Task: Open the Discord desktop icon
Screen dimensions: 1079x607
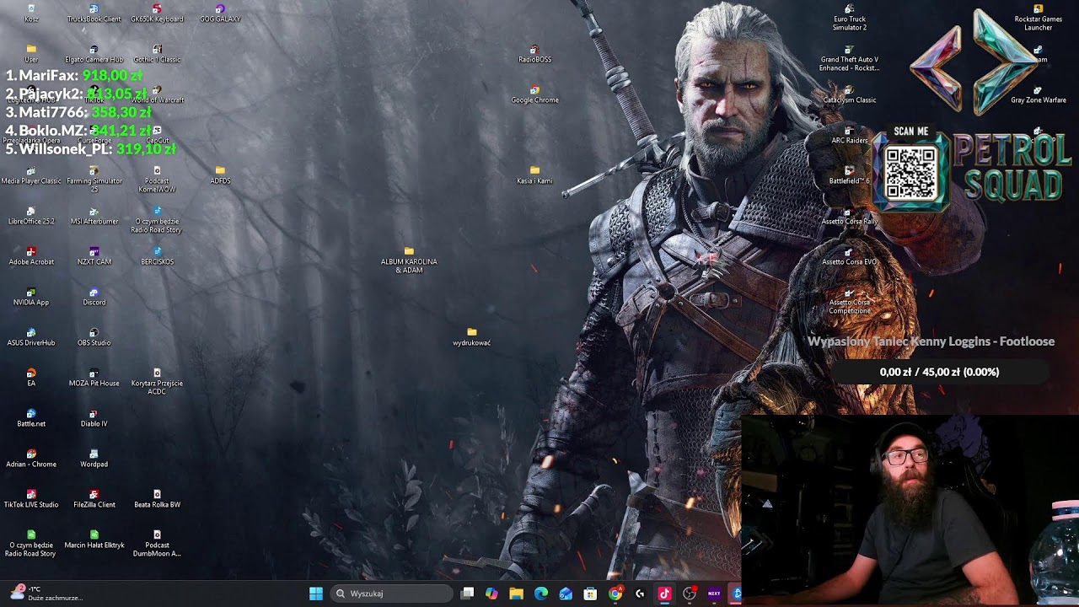Action: (94, 296)
